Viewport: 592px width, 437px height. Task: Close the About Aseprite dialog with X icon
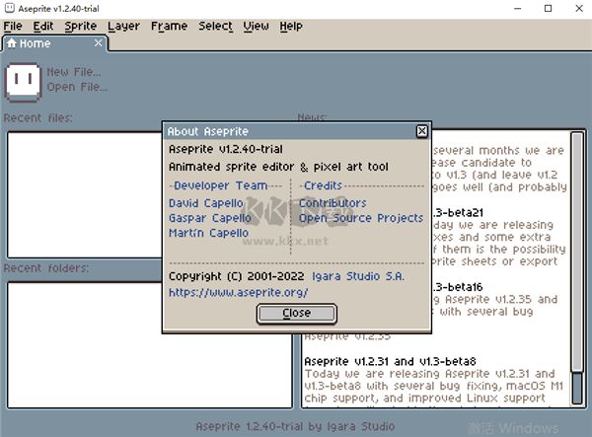[421, 131]
